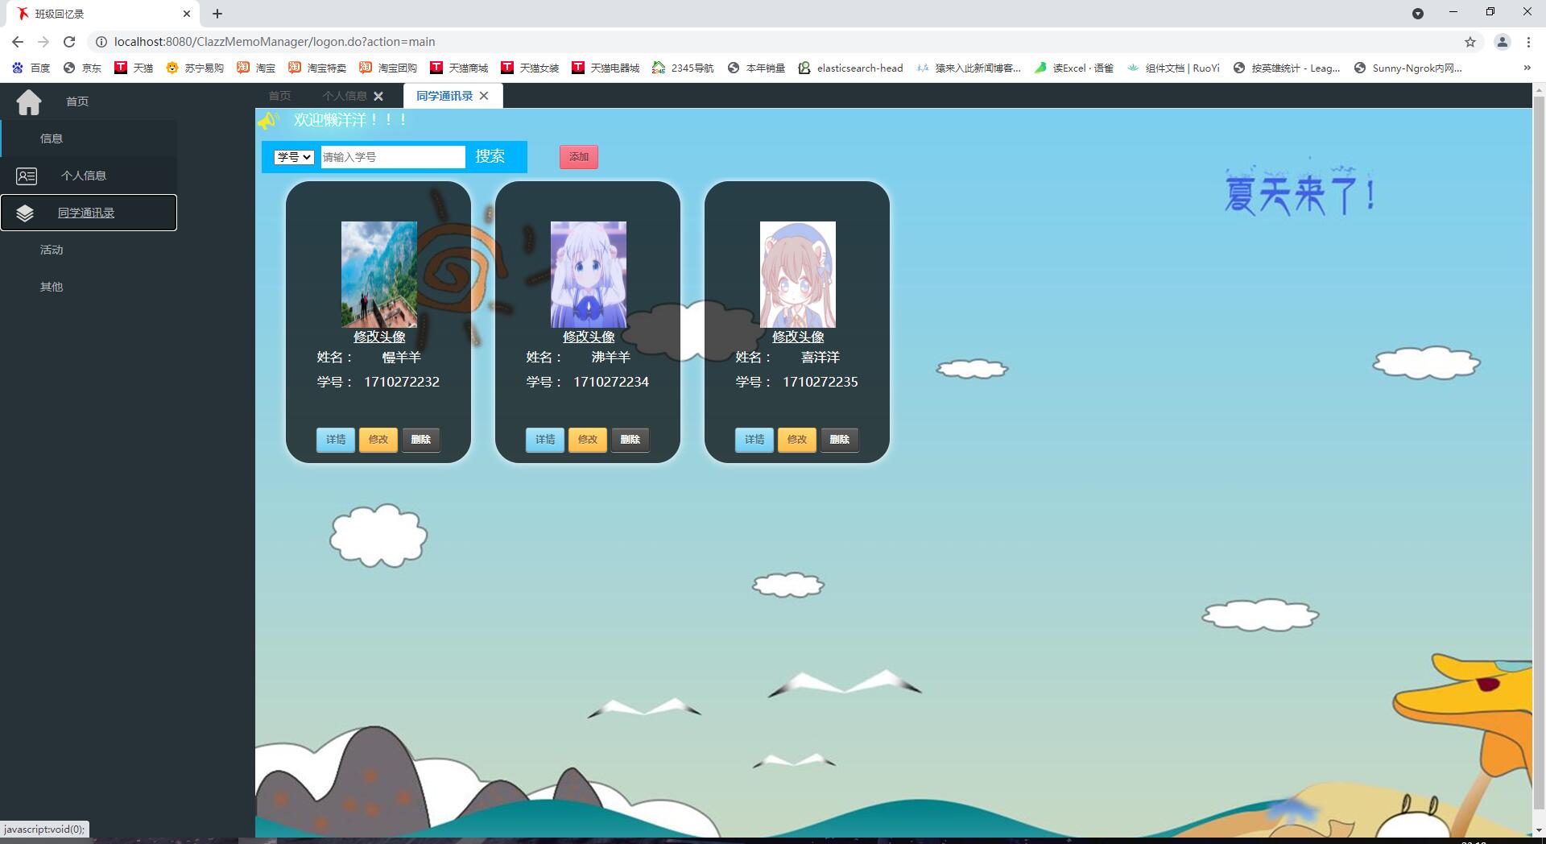Focus the 请输入学号 search input field
The height and width of the screenshot is (844, 1546).
393,157
